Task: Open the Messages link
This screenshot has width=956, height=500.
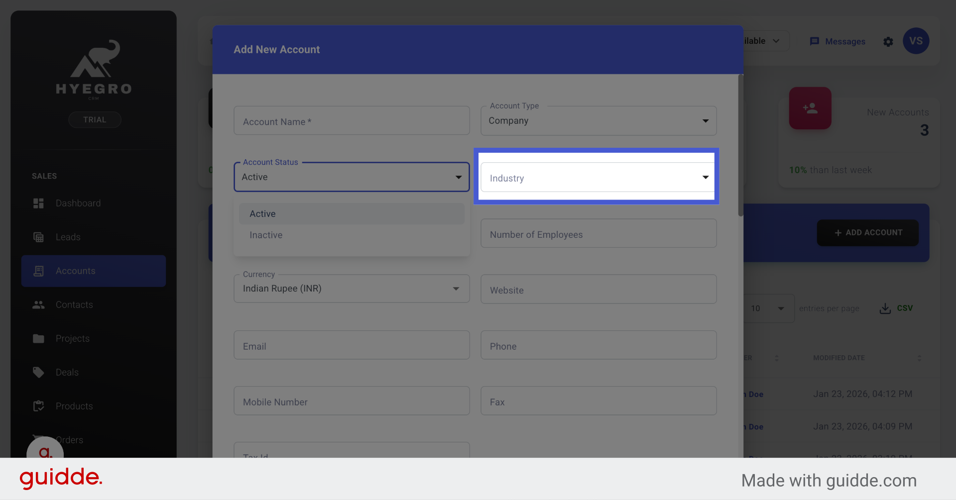Action: 837,41
